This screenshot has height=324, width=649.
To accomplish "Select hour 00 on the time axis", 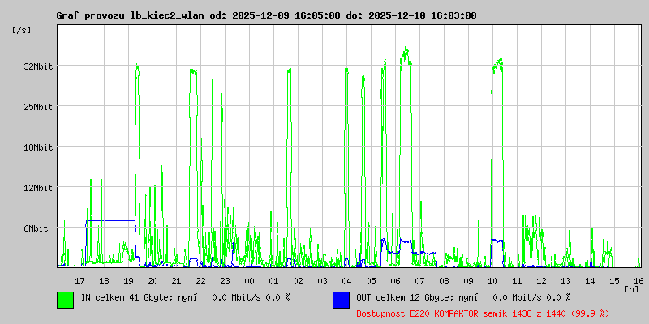I will (249, 280).
